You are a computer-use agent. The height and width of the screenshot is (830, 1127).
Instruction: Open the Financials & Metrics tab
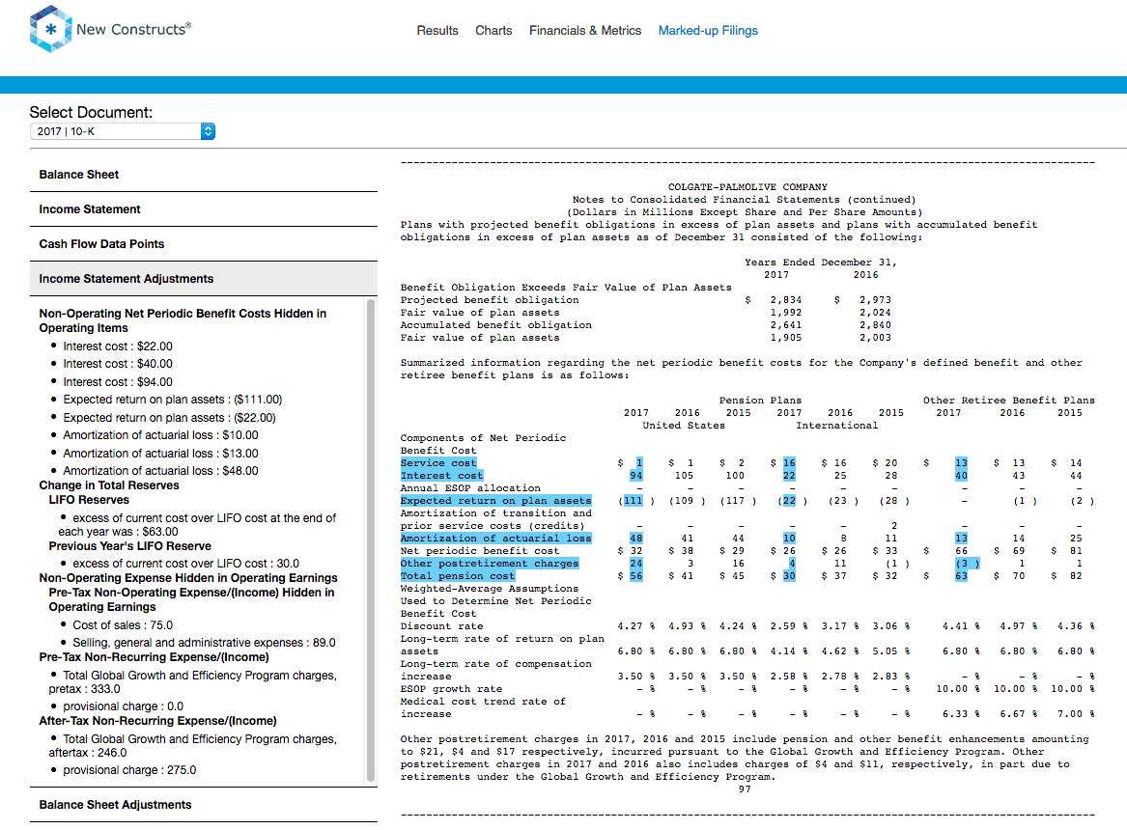(x=585, y=30)
